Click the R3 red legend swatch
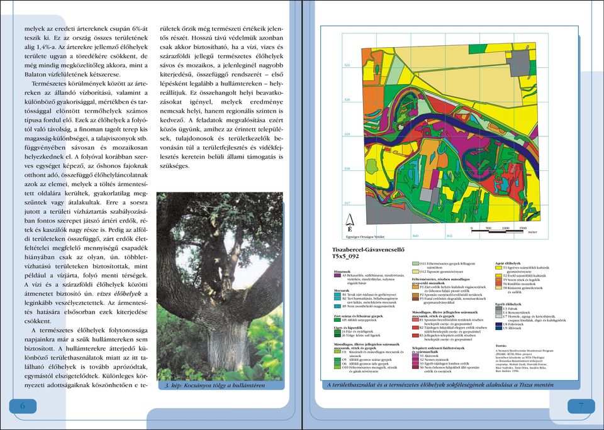The width and height of the screenshot is (604, 430). [x=415, y=336]
